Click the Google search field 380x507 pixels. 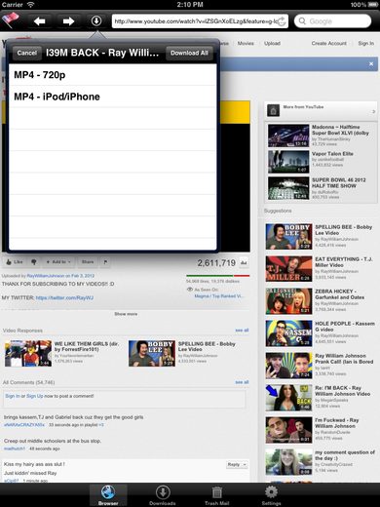332,21
